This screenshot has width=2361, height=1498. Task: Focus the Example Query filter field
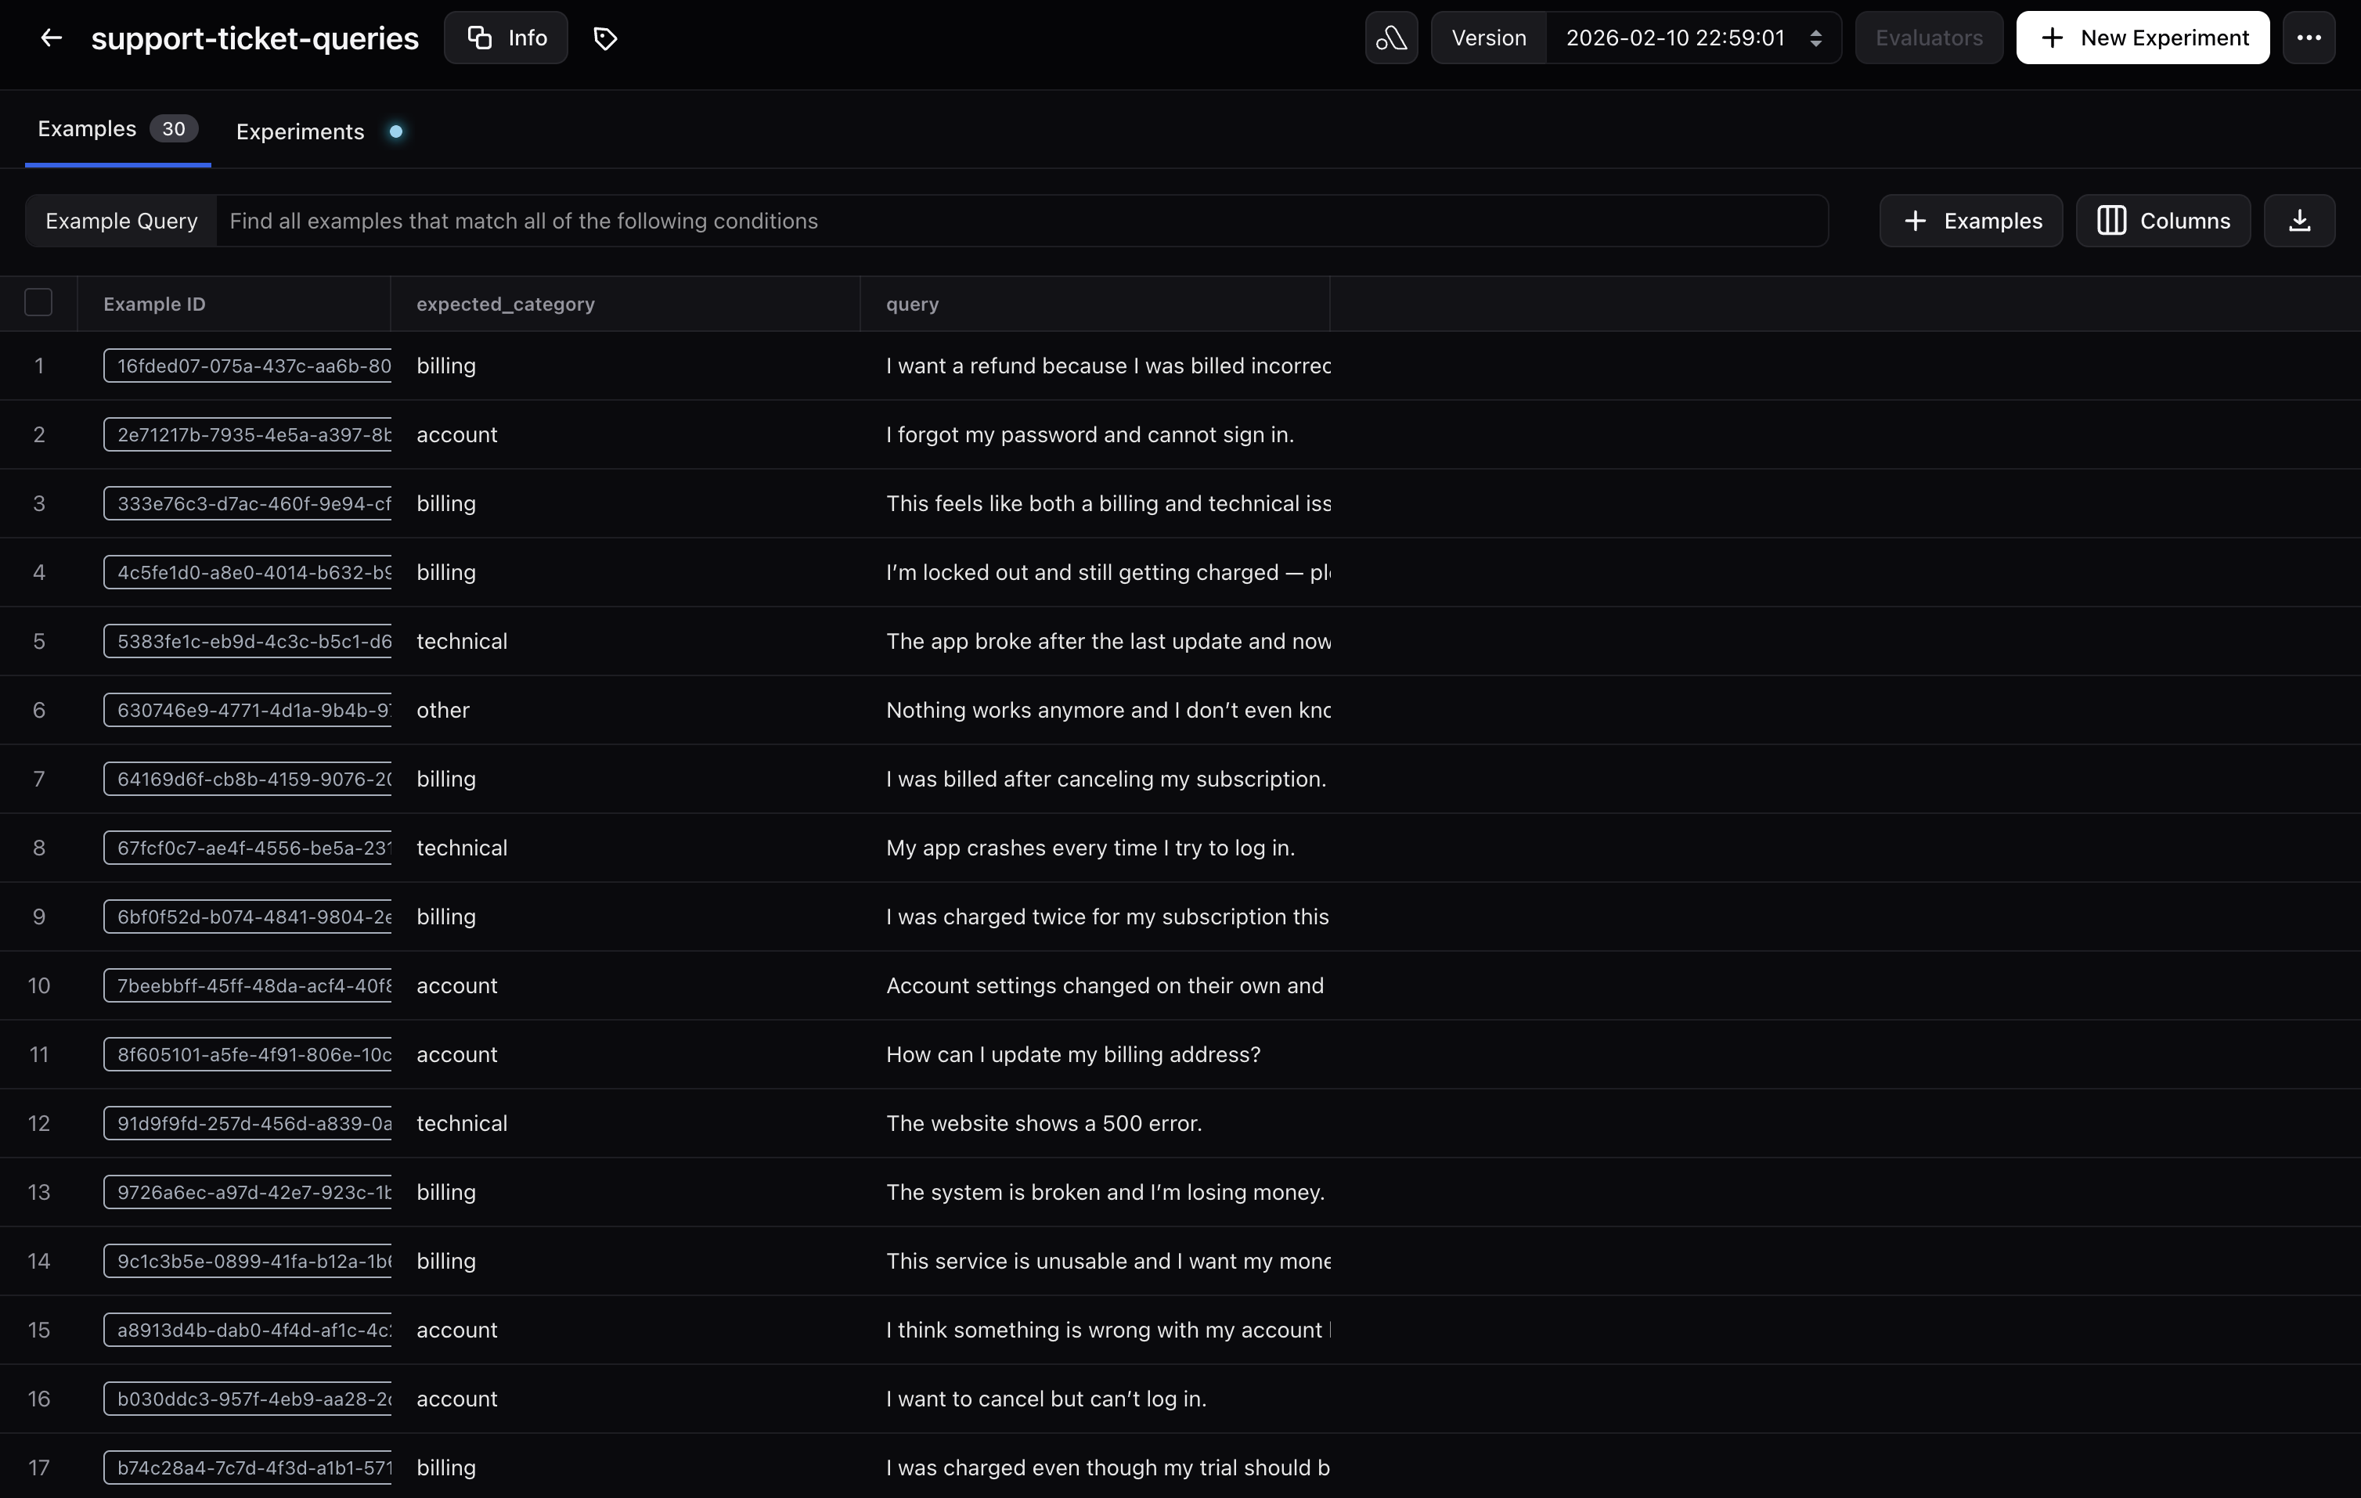point(1020,221)
